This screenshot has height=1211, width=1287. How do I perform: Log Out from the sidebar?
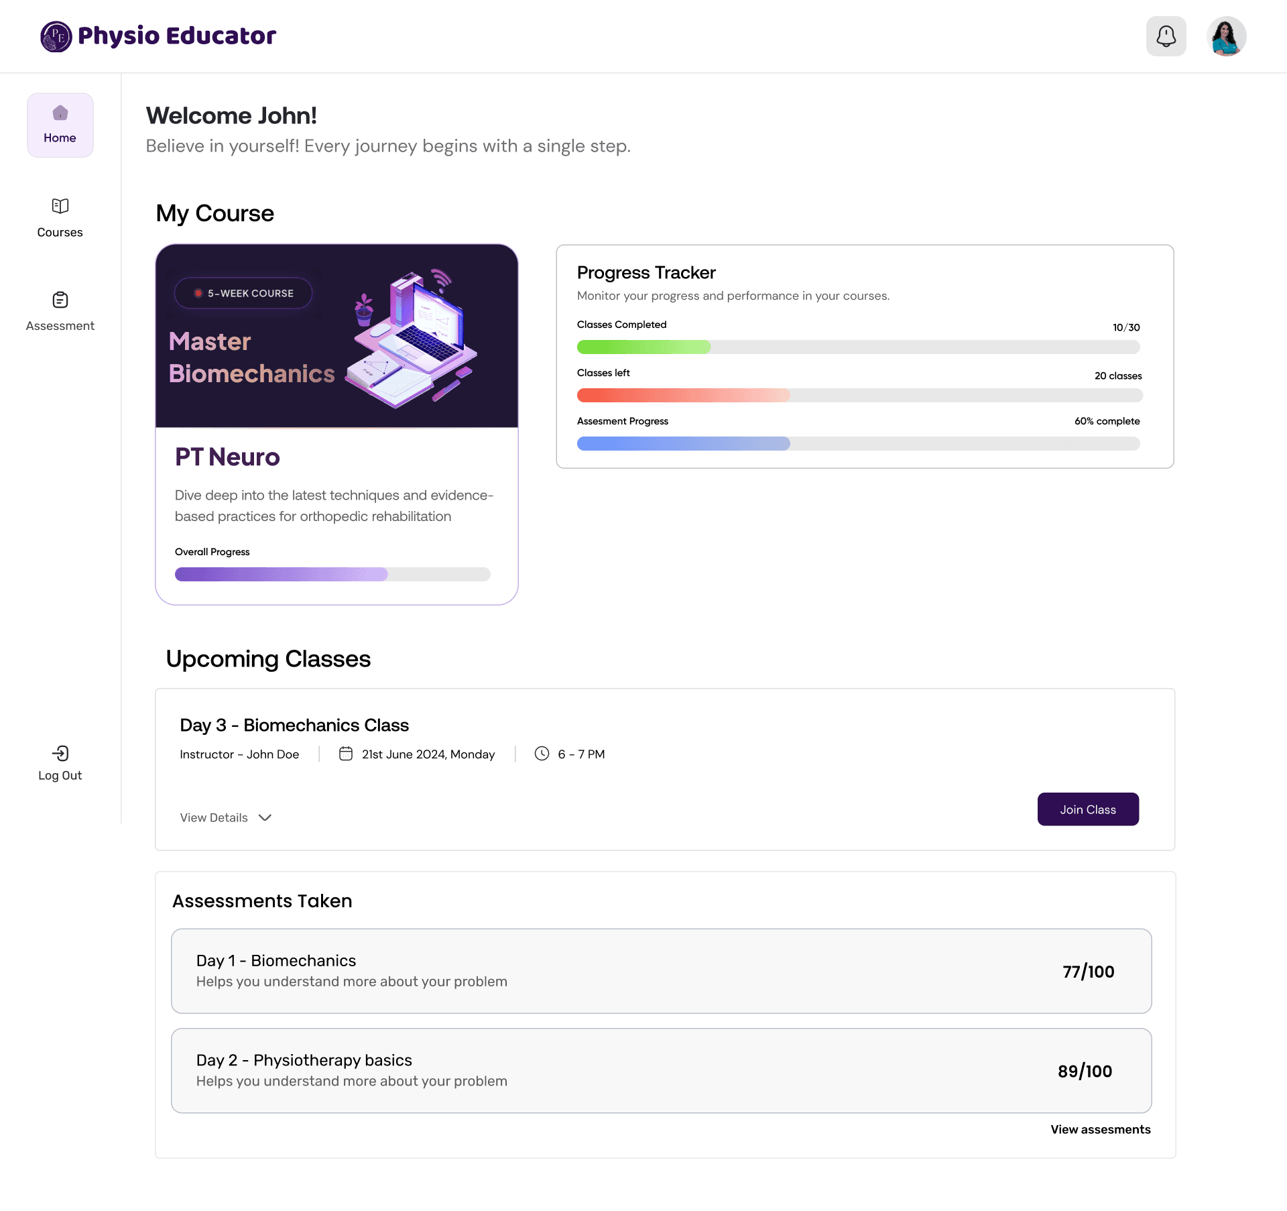tap(60, 763)
